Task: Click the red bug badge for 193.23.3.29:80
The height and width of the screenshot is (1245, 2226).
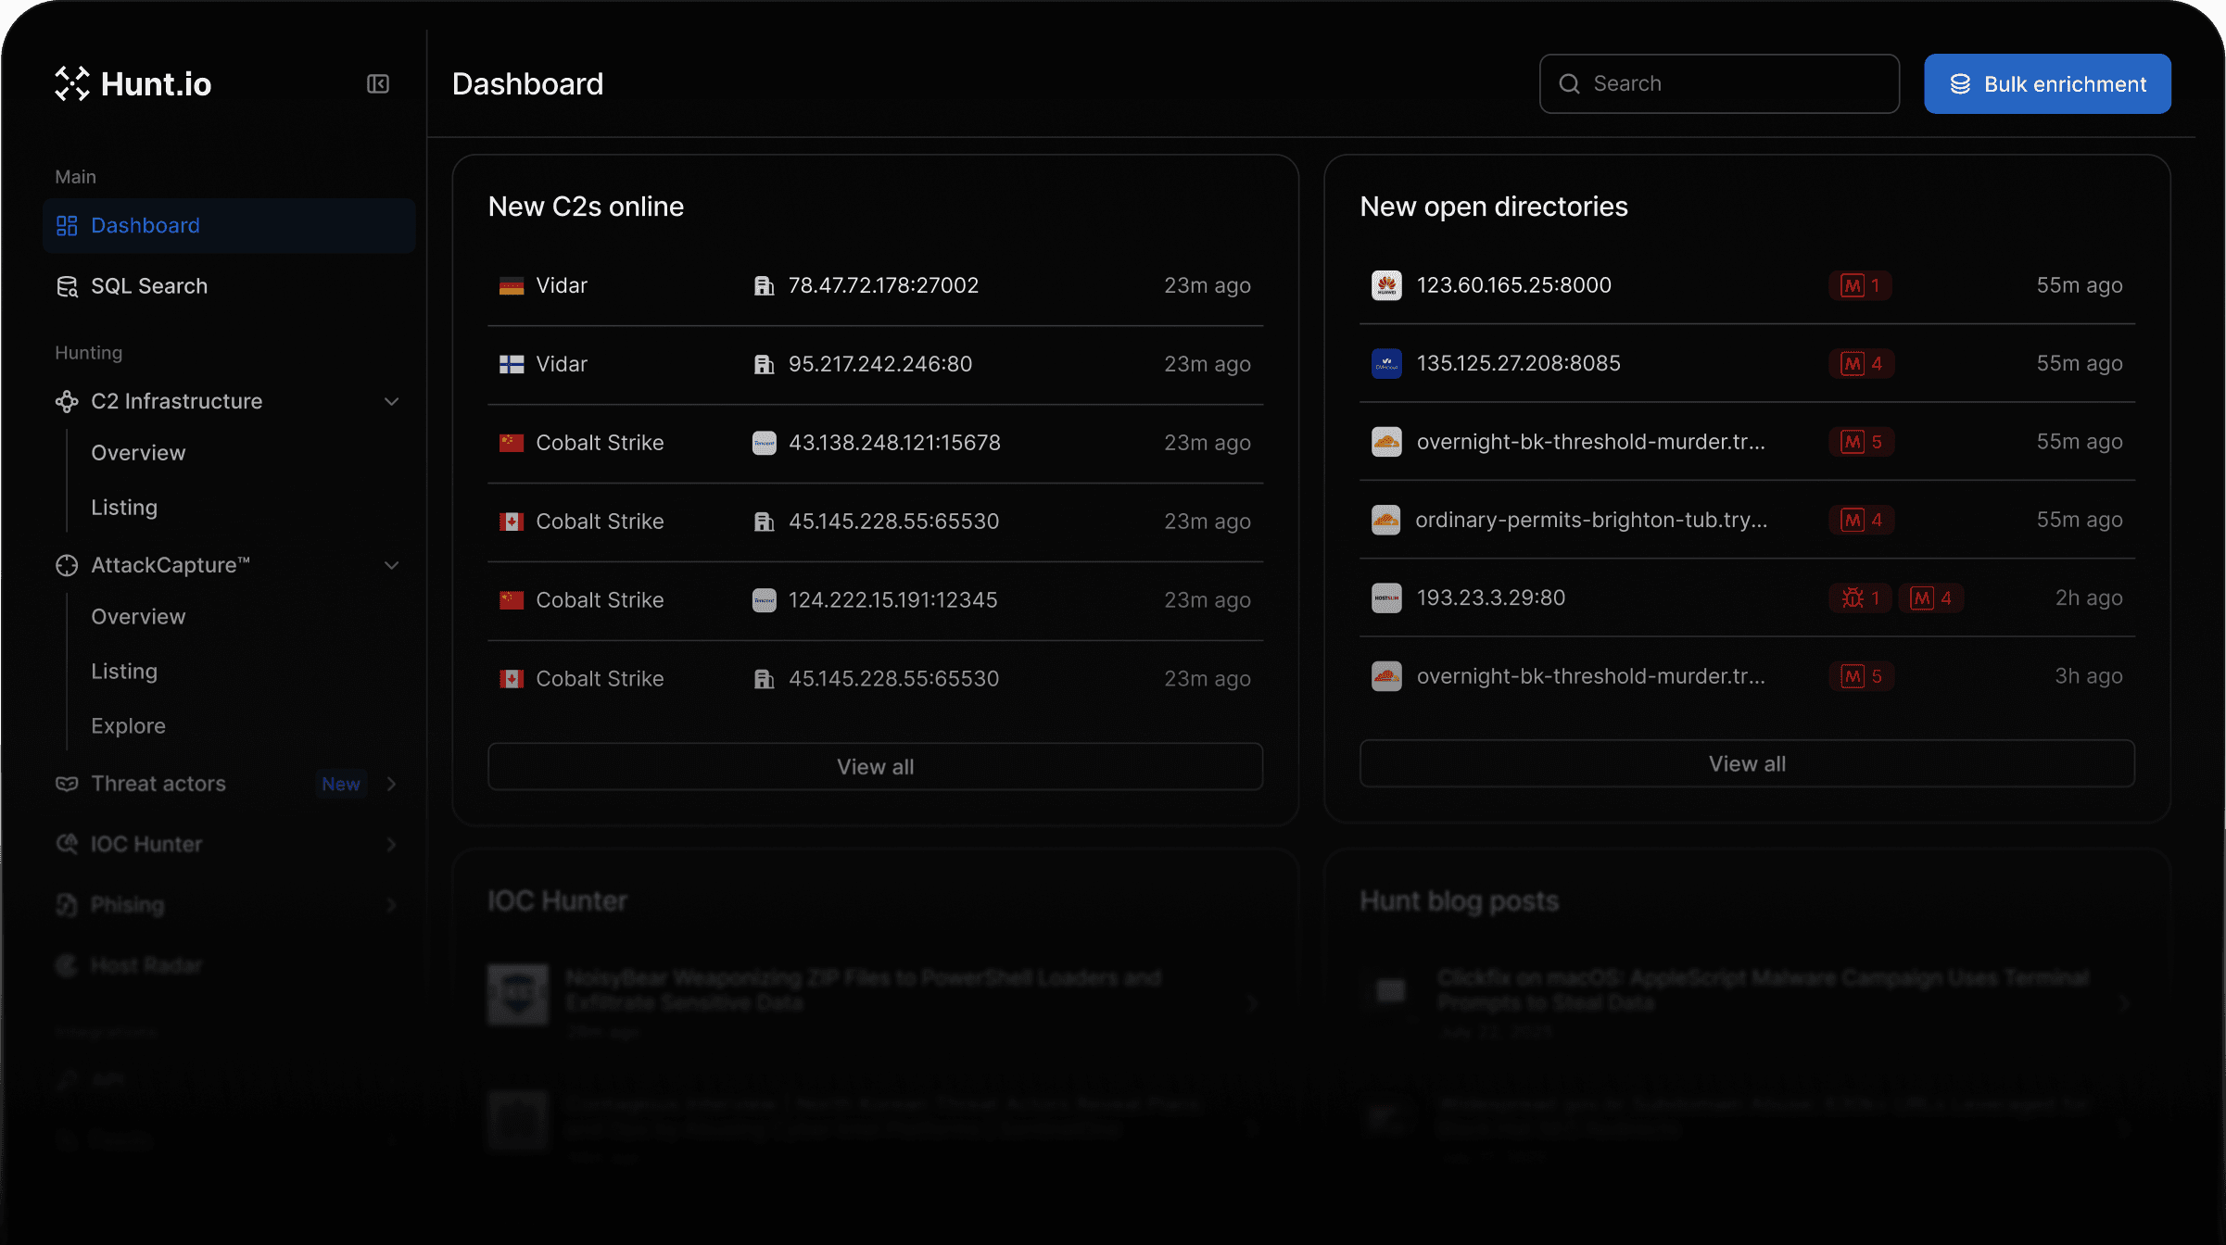Action: [x=1860, y=598]
